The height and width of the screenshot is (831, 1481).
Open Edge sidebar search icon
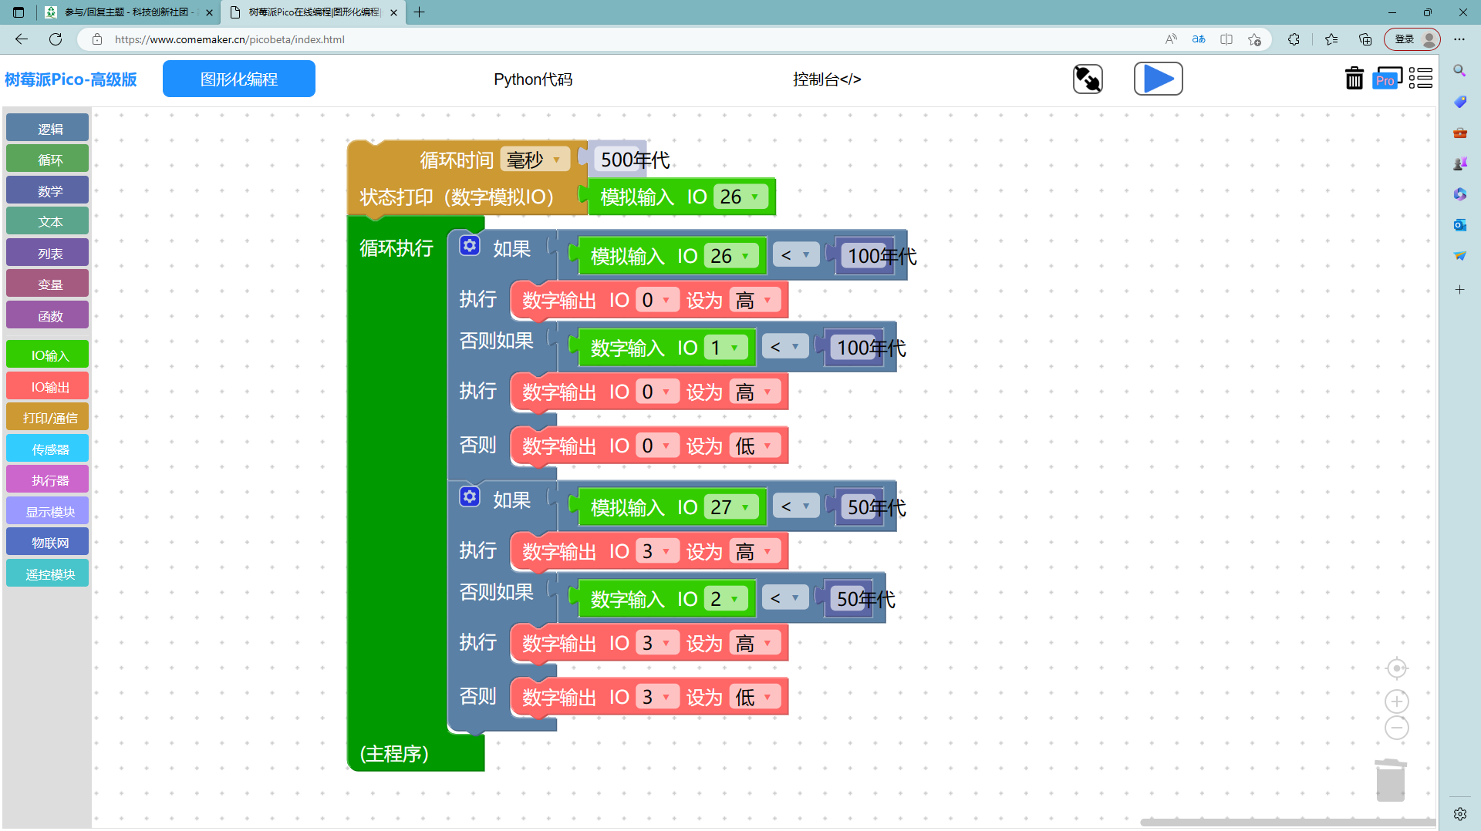[1459, 71]
